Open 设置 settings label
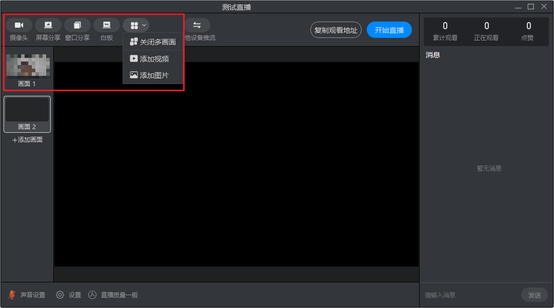Image resolution: width=554 pixels, height=308 pixels. [x=75, y=295]
